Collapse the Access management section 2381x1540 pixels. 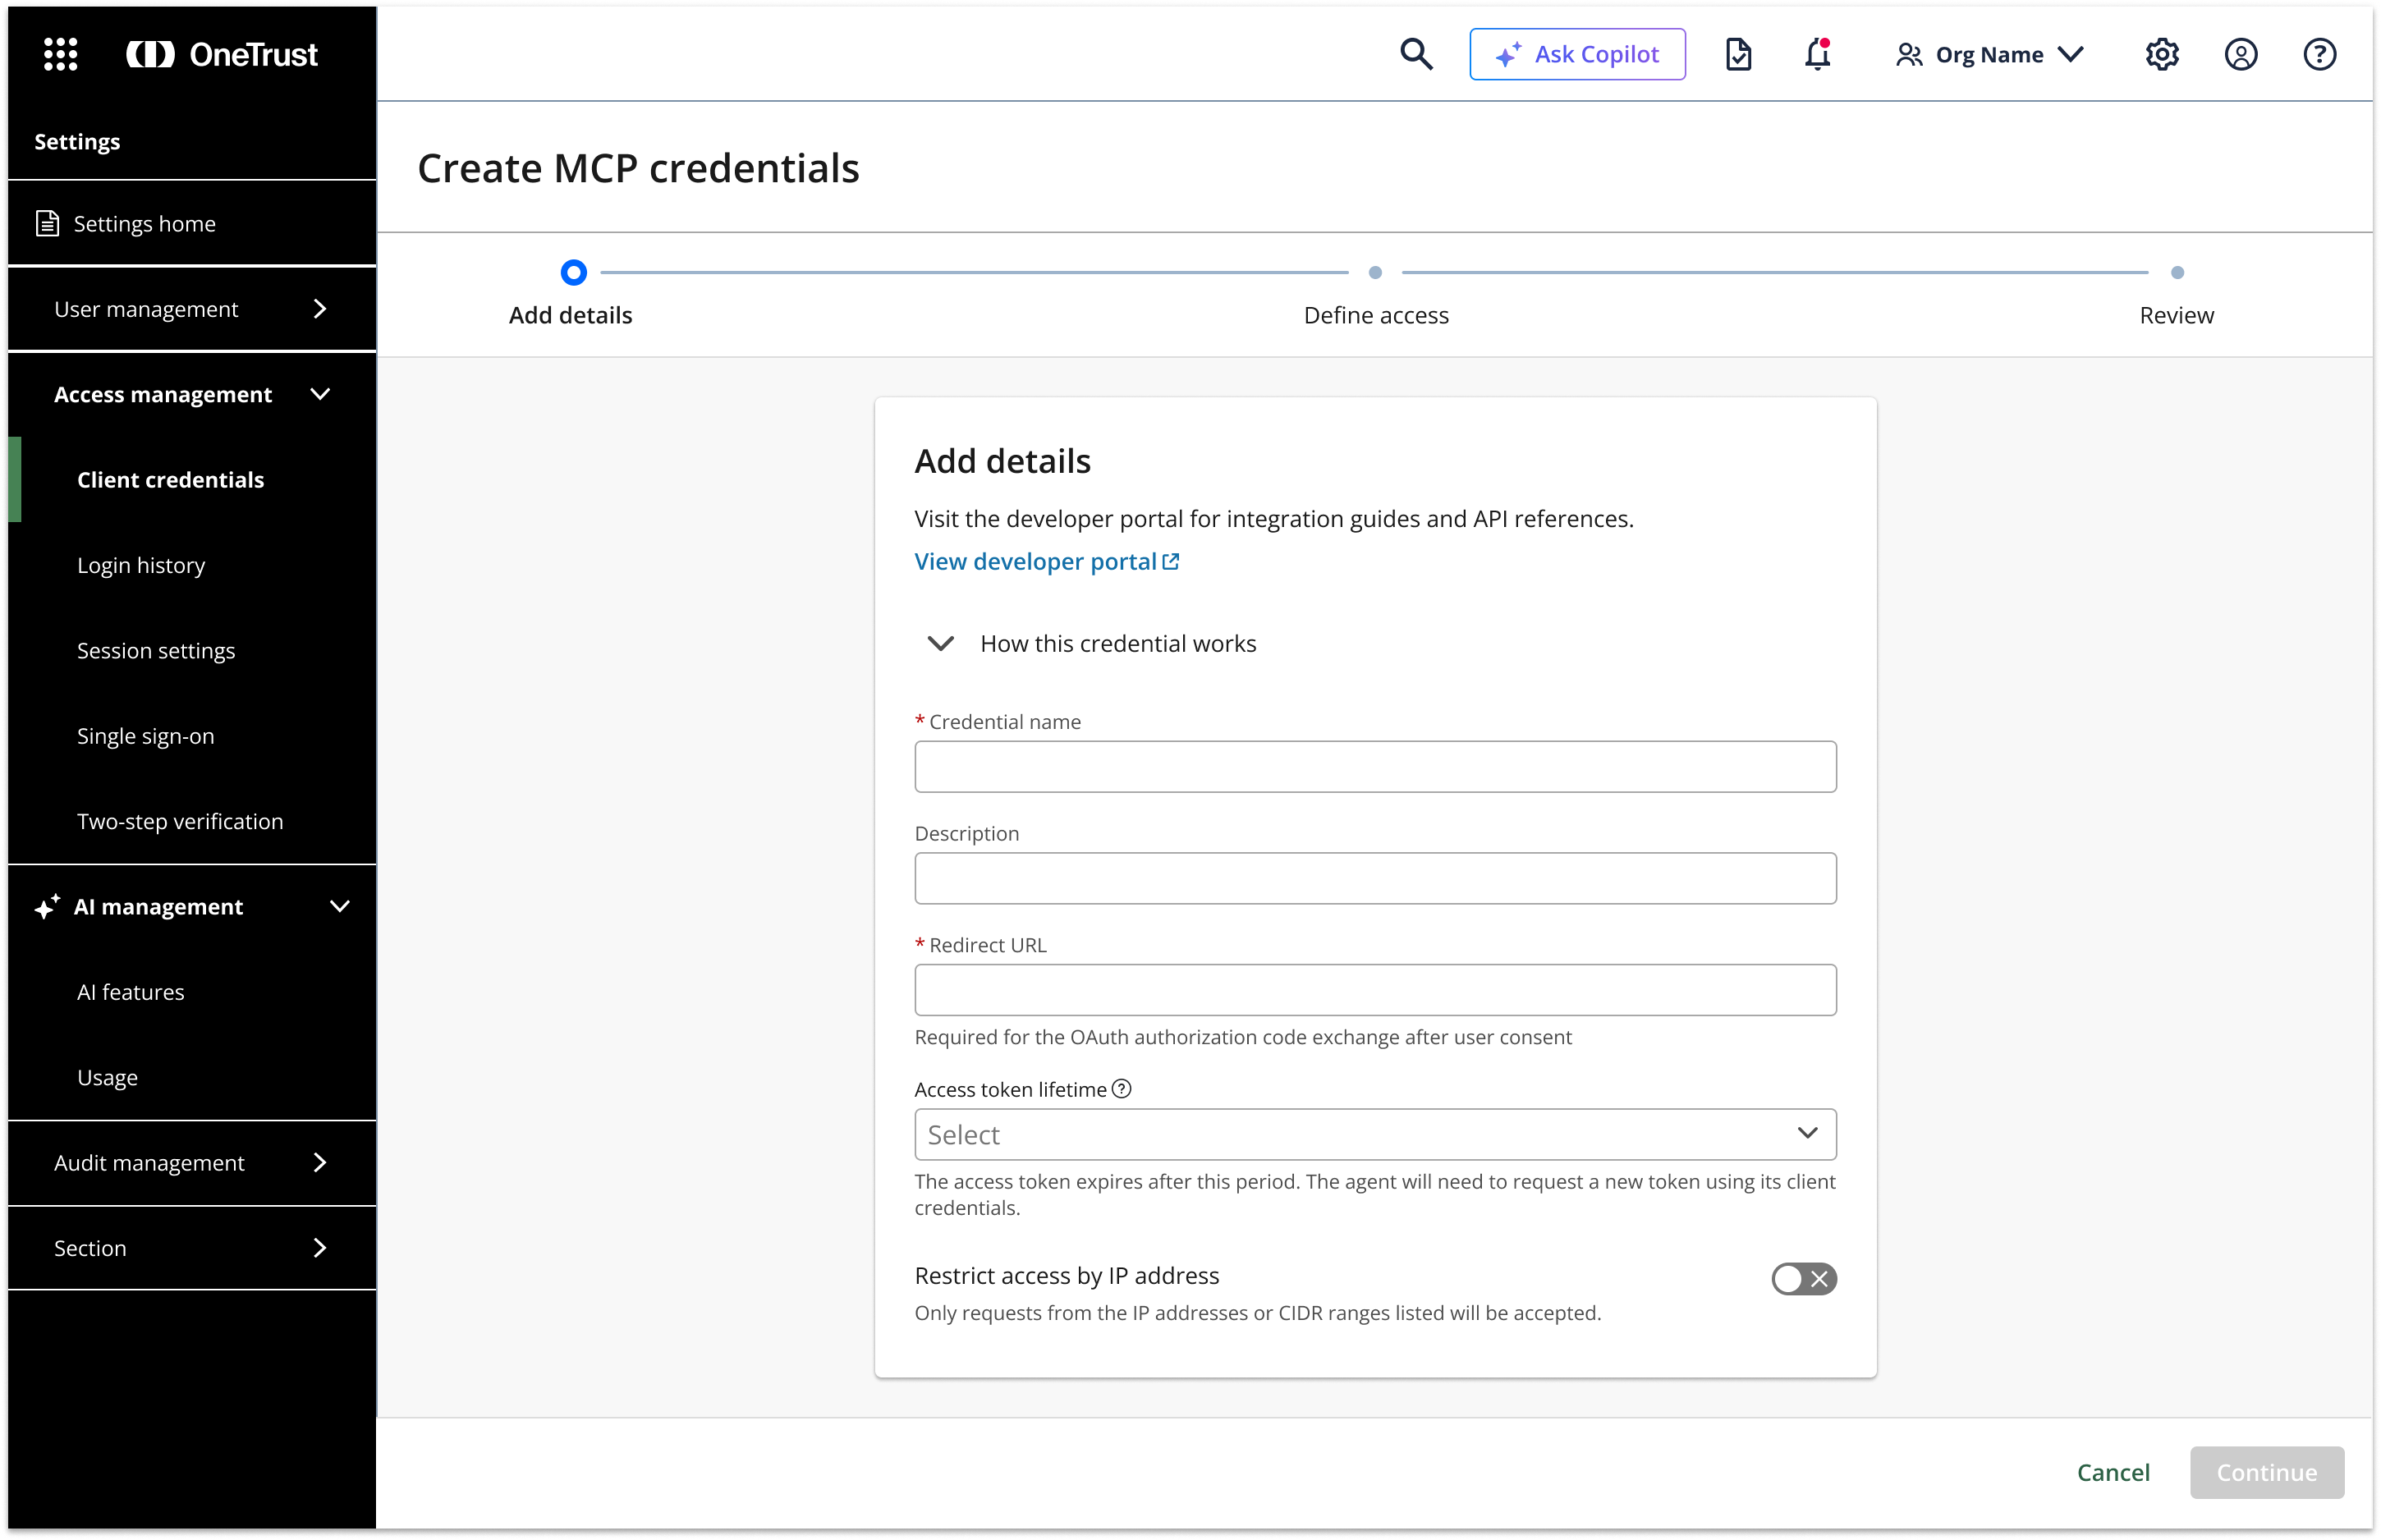[192, 394]
